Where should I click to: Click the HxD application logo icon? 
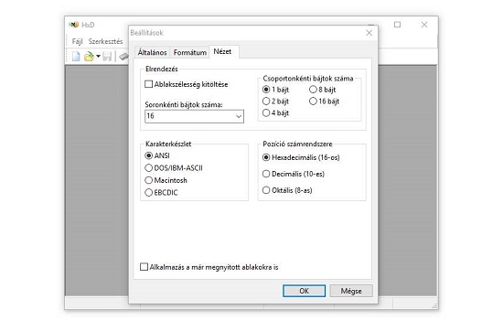click(74, 25)
